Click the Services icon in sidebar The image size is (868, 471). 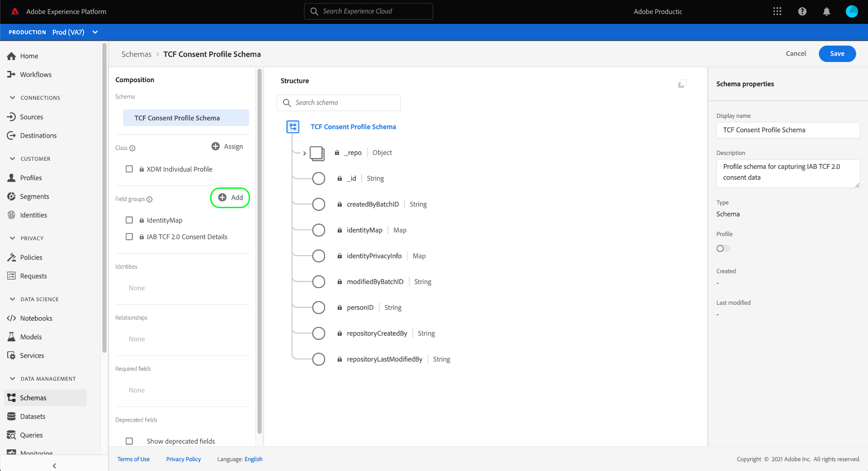(x=11, y=355)
